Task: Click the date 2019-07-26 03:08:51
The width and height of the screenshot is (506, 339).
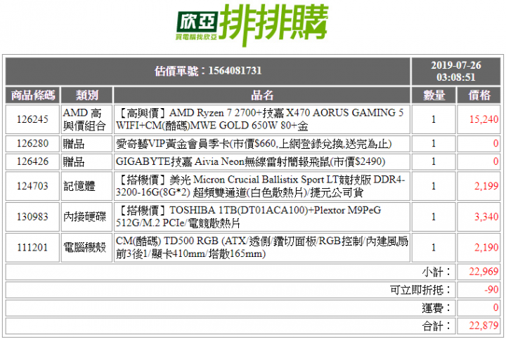Action: pyautogui.click(x=456, y=71)
